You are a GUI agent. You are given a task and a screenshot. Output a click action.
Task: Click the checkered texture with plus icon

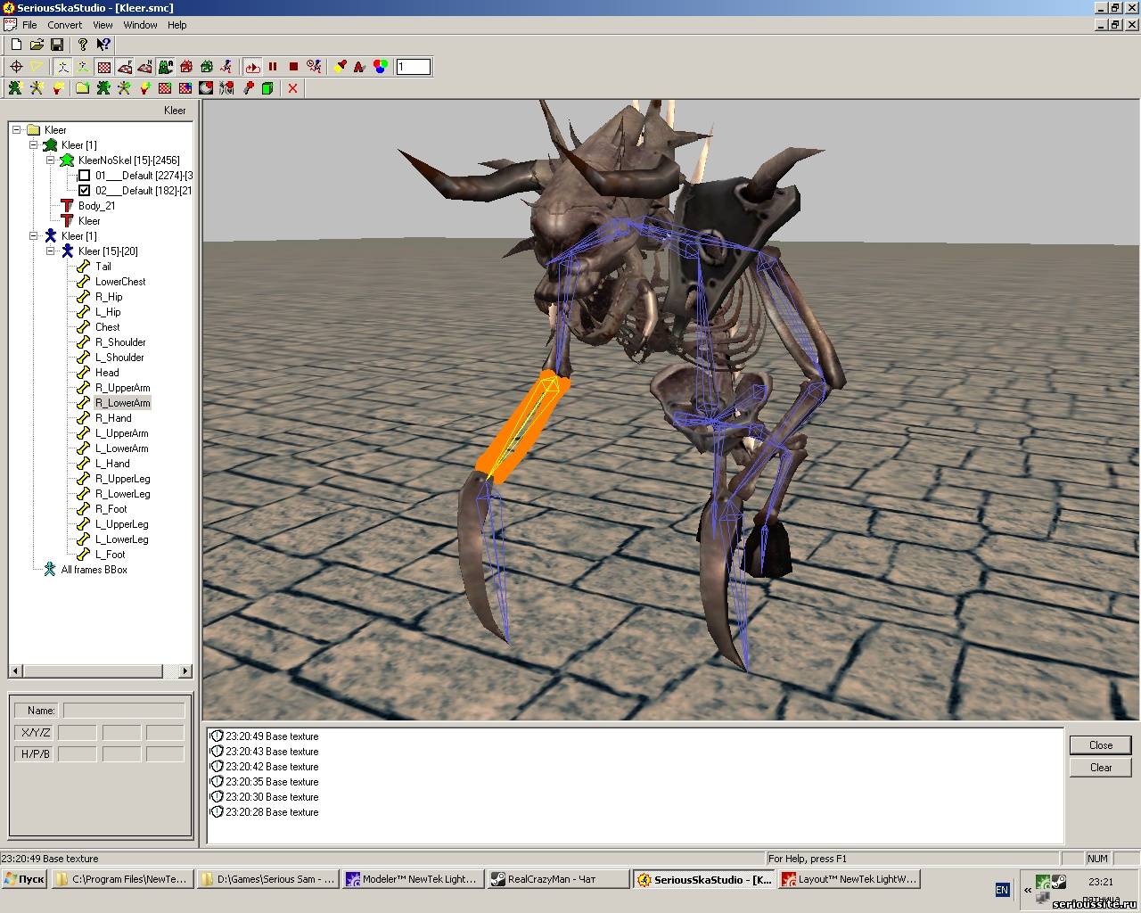(165, 88)
